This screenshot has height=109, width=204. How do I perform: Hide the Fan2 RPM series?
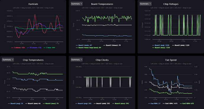[x=187, y=104]
